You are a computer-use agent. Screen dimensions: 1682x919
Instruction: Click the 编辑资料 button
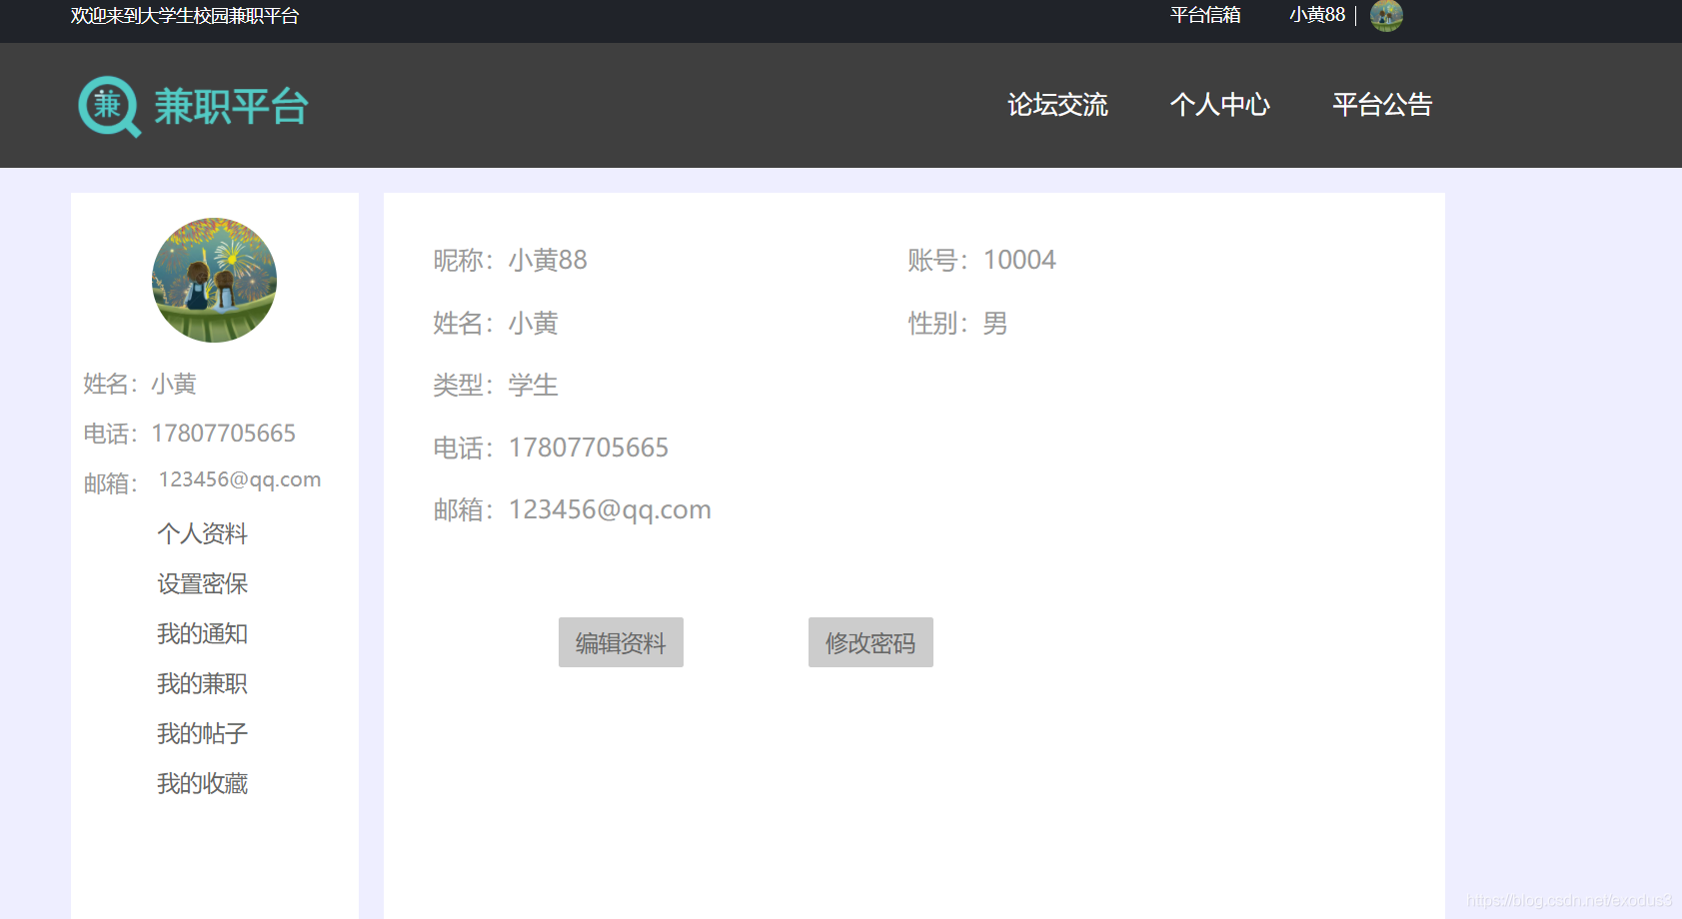coord(621,642)
